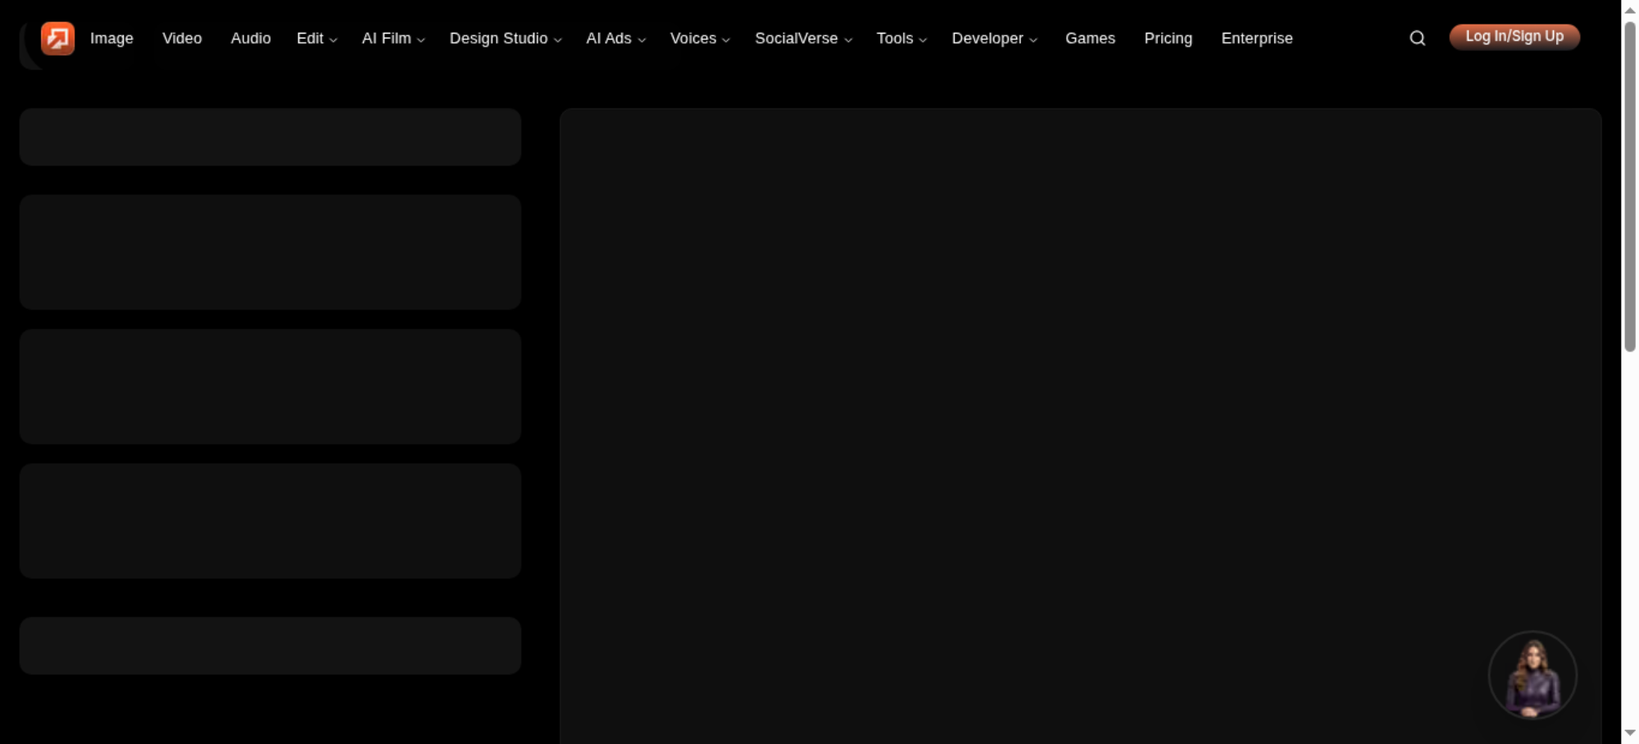Expand the Edit dropdown menu
This screenshot has height=744, width=1639.
pyautogui.click(x=316, y=39)
